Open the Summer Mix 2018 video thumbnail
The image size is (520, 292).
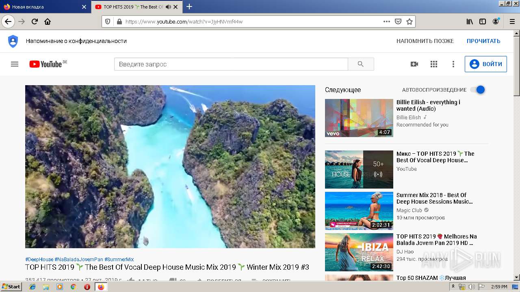click(x=359, y=211)
